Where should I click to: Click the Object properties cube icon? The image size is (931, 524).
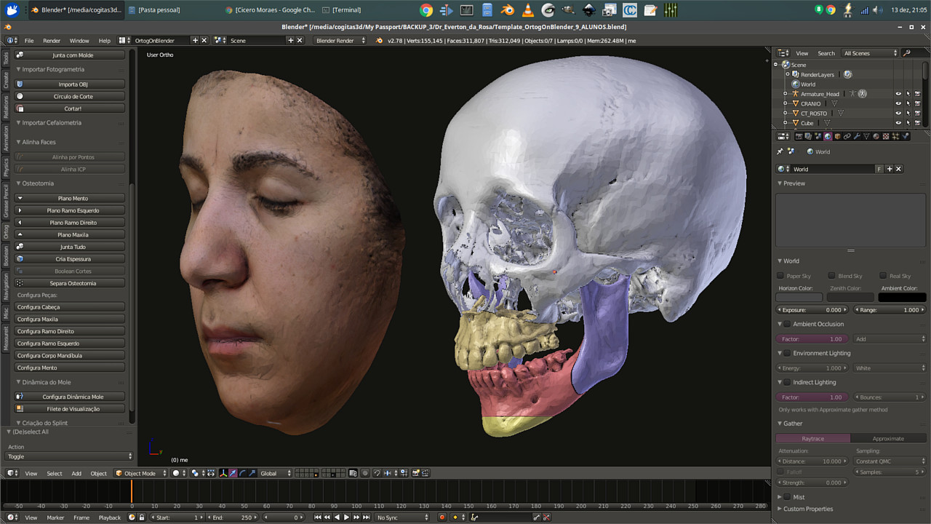(x=838, y=136)
